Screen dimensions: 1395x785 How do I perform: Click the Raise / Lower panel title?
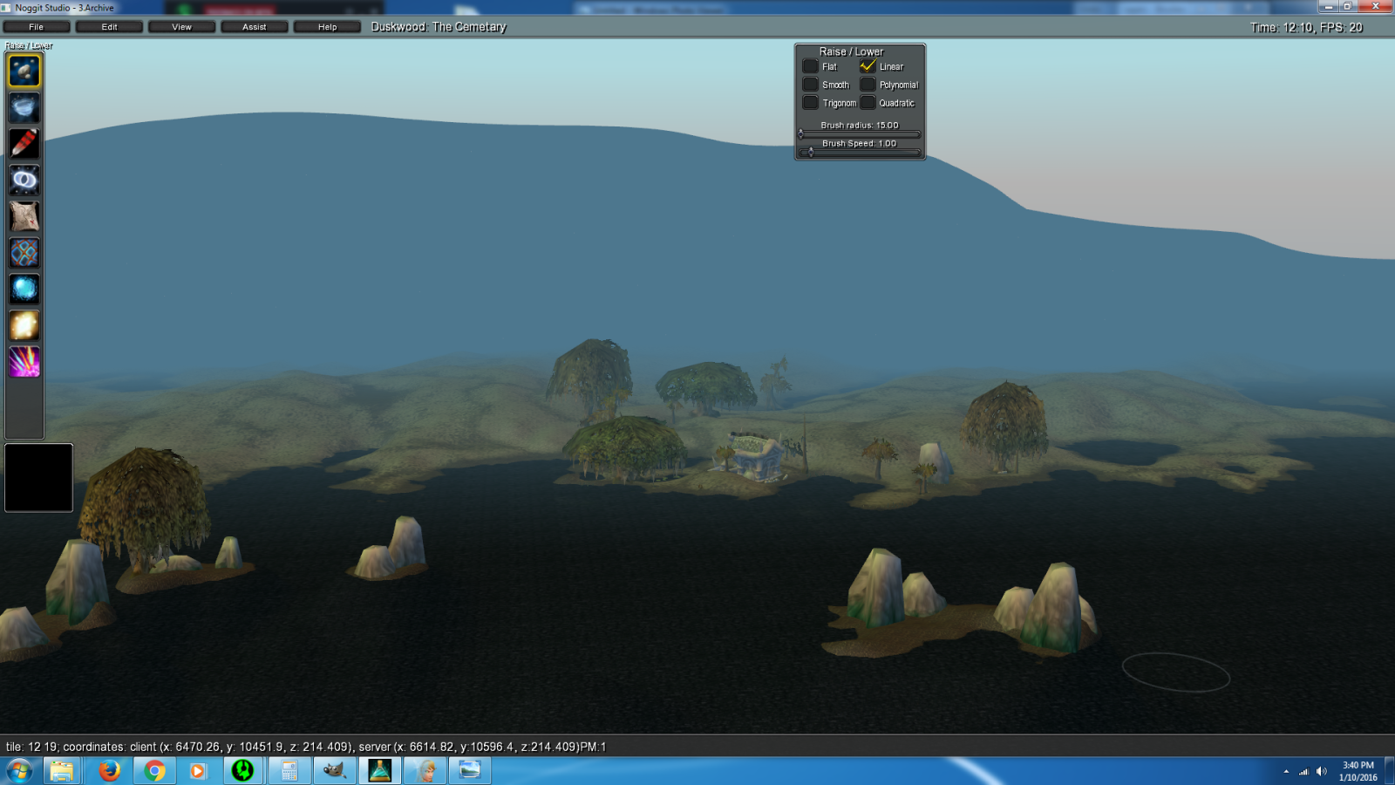pyautogui.click(x=851, y=51)
